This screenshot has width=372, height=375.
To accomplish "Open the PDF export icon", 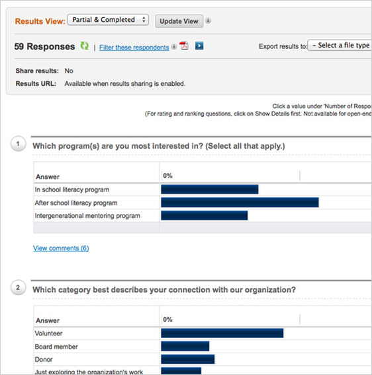I will (x=184, y=46).
